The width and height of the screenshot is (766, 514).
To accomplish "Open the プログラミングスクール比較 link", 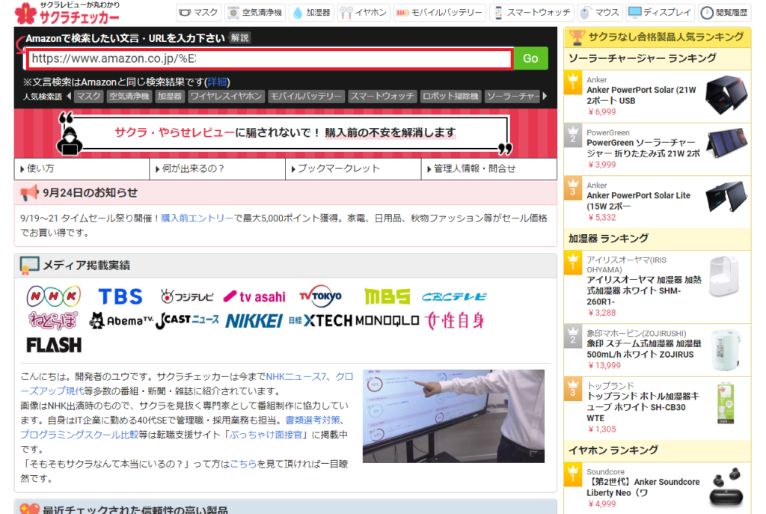I will point(79,435).
